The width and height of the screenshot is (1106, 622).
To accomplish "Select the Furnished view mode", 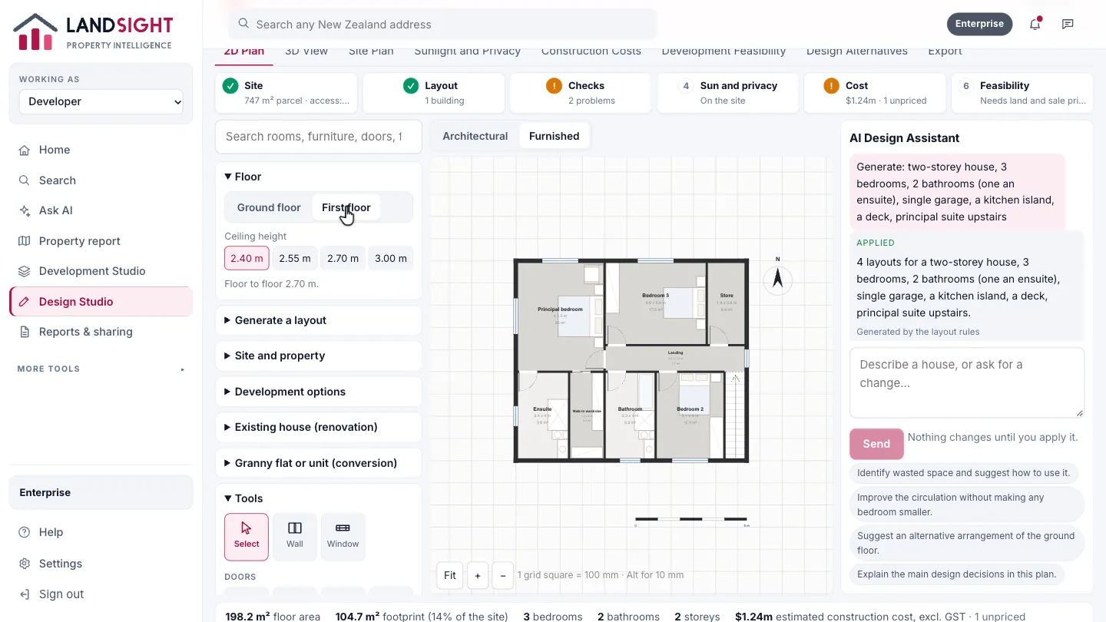I will pos(554,136).
